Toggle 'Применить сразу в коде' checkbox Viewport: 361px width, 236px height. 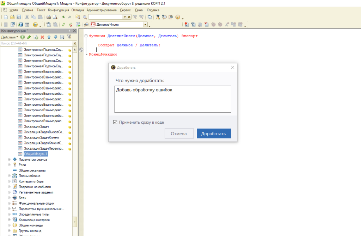pyautogui.click(x=115, y=122)
